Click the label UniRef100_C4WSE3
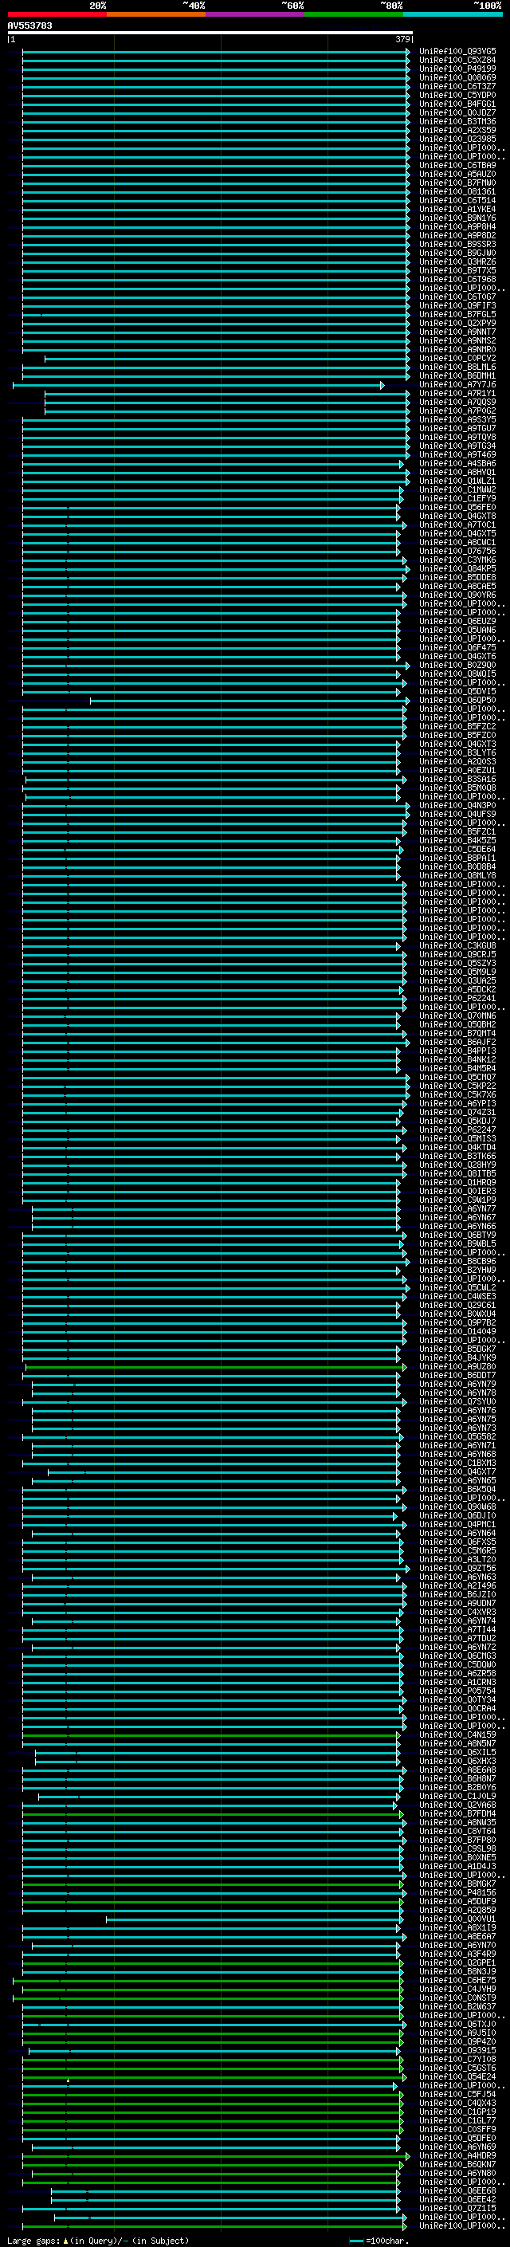Image resolution: width=510 pixels, height=2247 pixels. tap(457, 1296)
